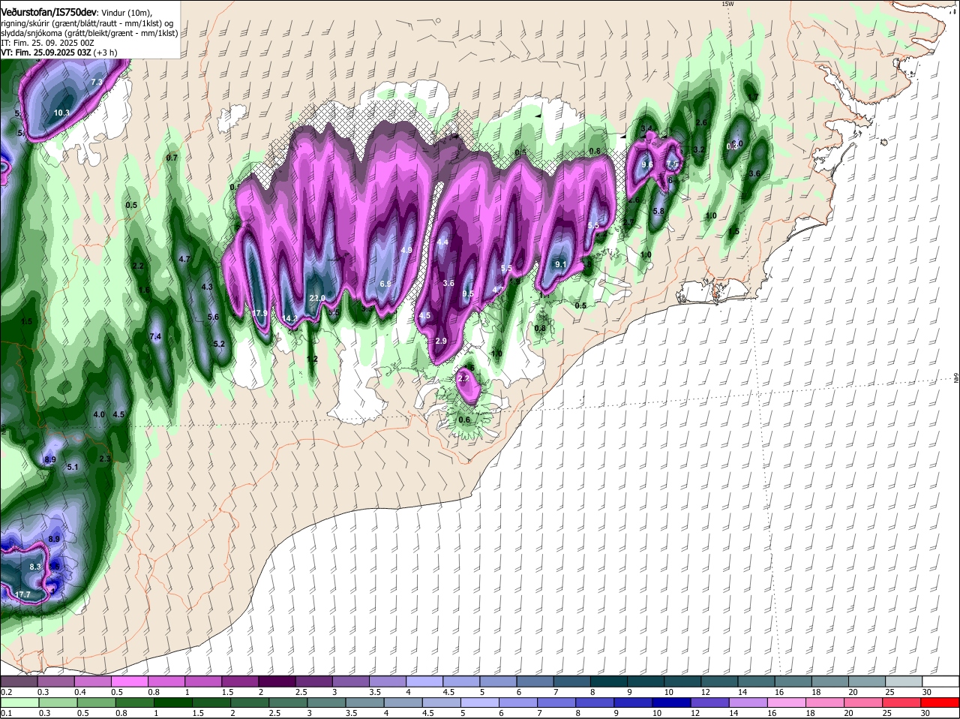This screenshot has width=960, height=719.
Task: Select the dark mauve snow swatch labeled 0.2
Action: pos(18,681)
